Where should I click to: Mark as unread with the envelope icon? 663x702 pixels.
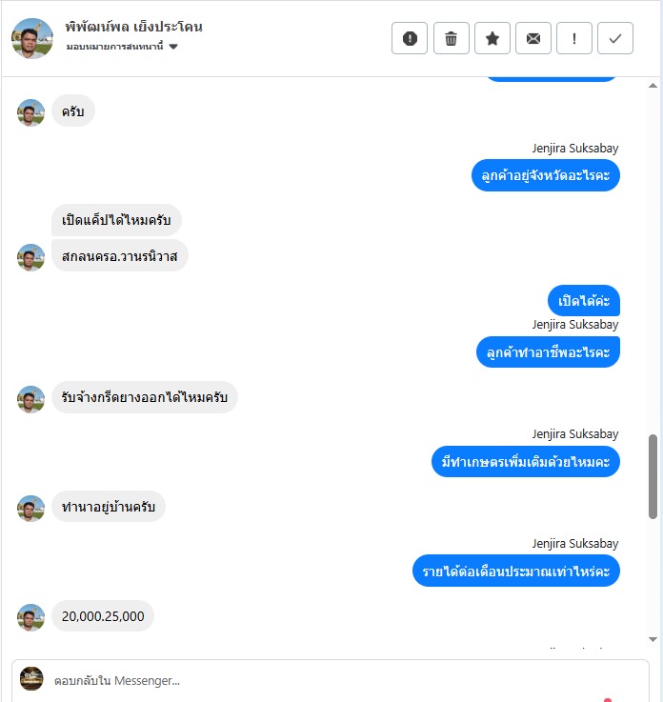click(x=533, y=38)
